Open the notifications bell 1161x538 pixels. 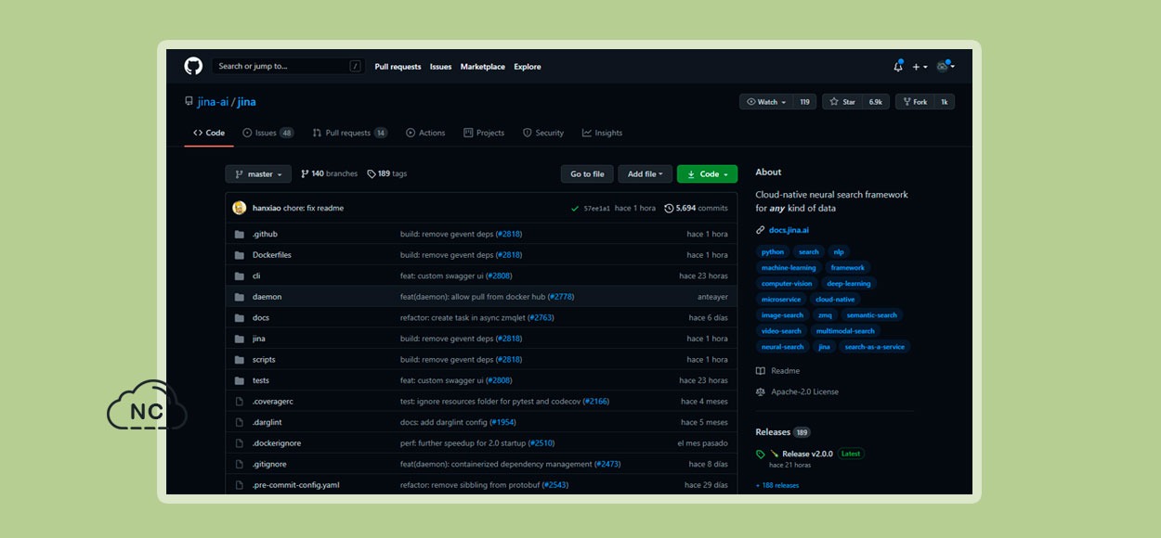coord(898,66)
